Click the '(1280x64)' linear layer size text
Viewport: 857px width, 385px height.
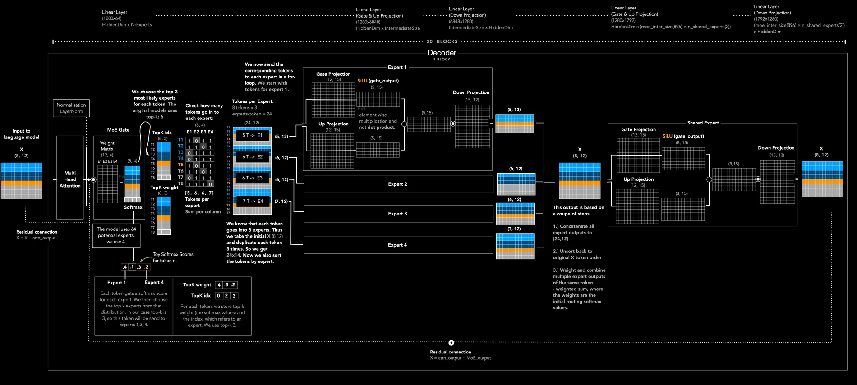coord(112,18)
